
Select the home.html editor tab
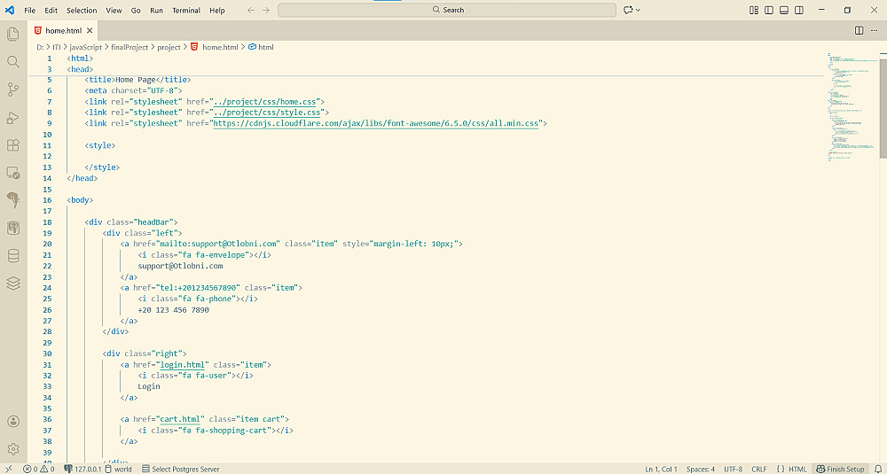tap(63, 30)
